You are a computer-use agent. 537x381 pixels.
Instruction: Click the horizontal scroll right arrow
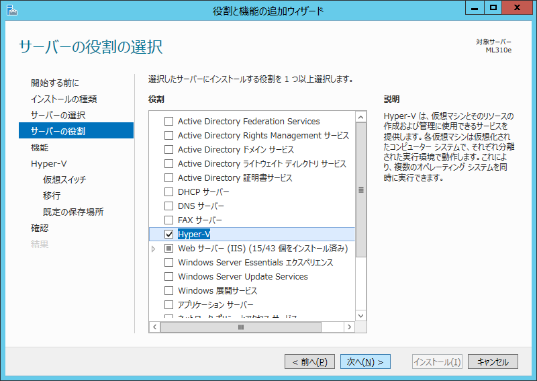click(349, 327)
